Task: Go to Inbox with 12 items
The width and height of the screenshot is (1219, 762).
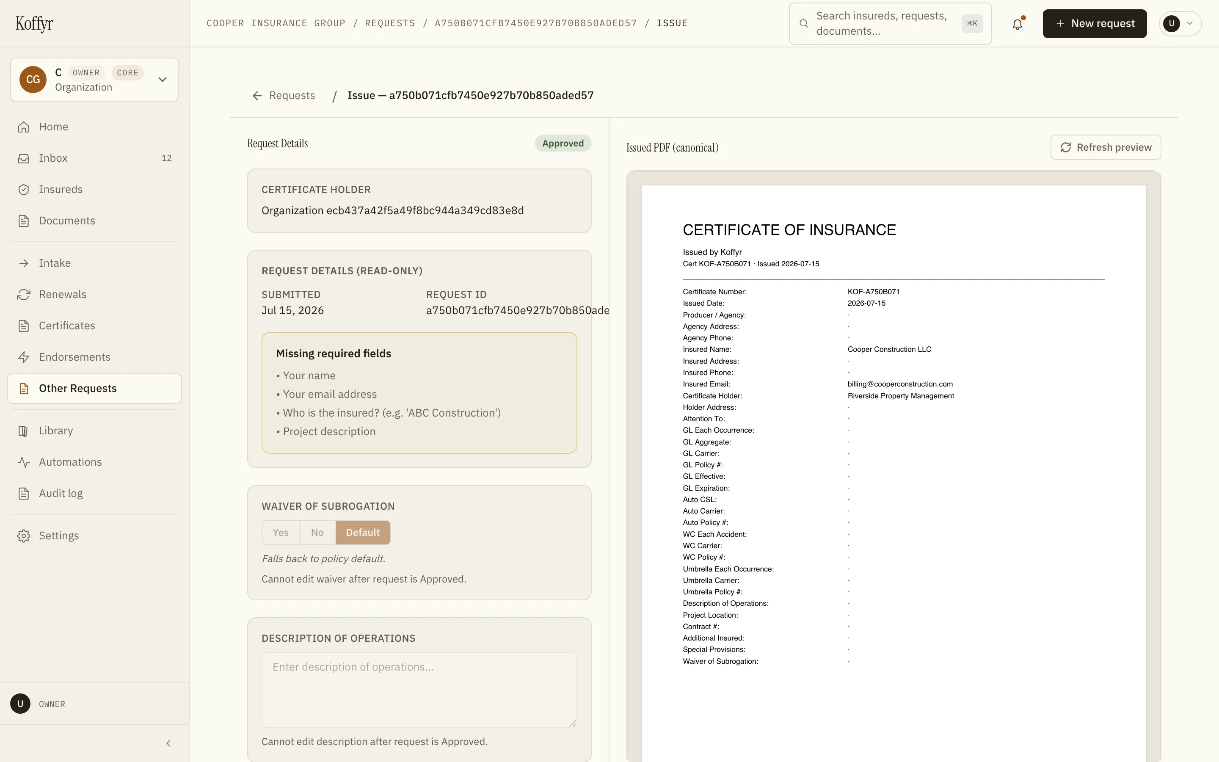Action: [94, 158]
